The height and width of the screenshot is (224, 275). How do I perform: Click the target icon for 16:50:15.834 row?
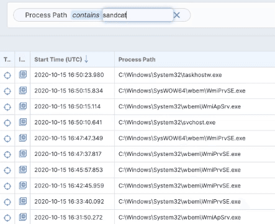7,91
